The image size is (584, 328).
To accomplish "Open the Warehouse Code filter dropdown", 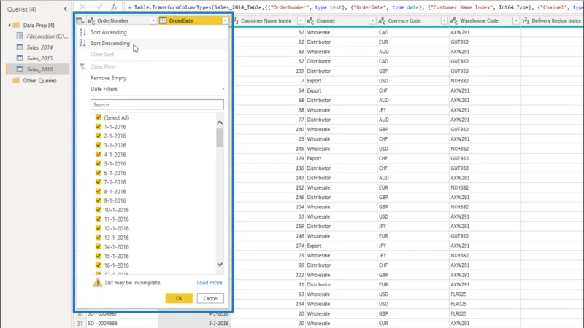I will click(x=516, y=21).
